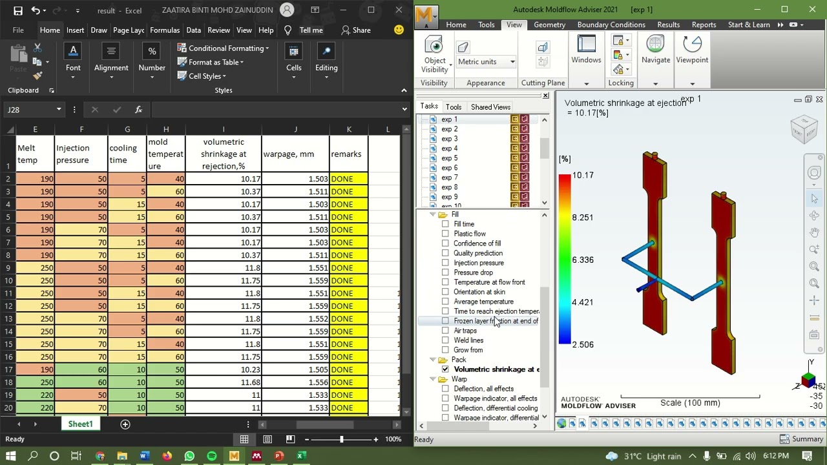
Task: Tick Injection pressure result checkbox
Action: [445, 263]
